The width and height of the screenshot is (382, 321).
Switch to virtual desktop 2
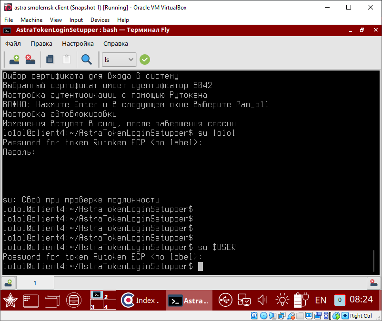pos(110,295)
